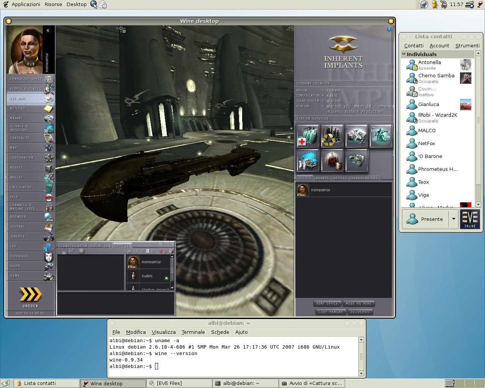Screen dimensions: 485x388
Task: Switch to the Offices tab
Action: [340, 178]
